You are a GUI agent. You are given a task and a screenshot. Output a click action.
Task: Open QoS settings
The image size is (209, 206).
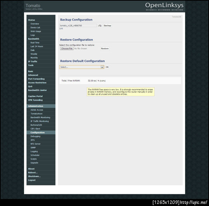[x=30, y=86]
